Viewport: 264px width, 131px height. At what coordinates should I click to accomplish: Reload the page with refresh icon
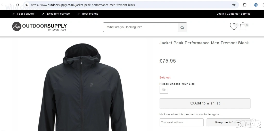coord(18,5)
